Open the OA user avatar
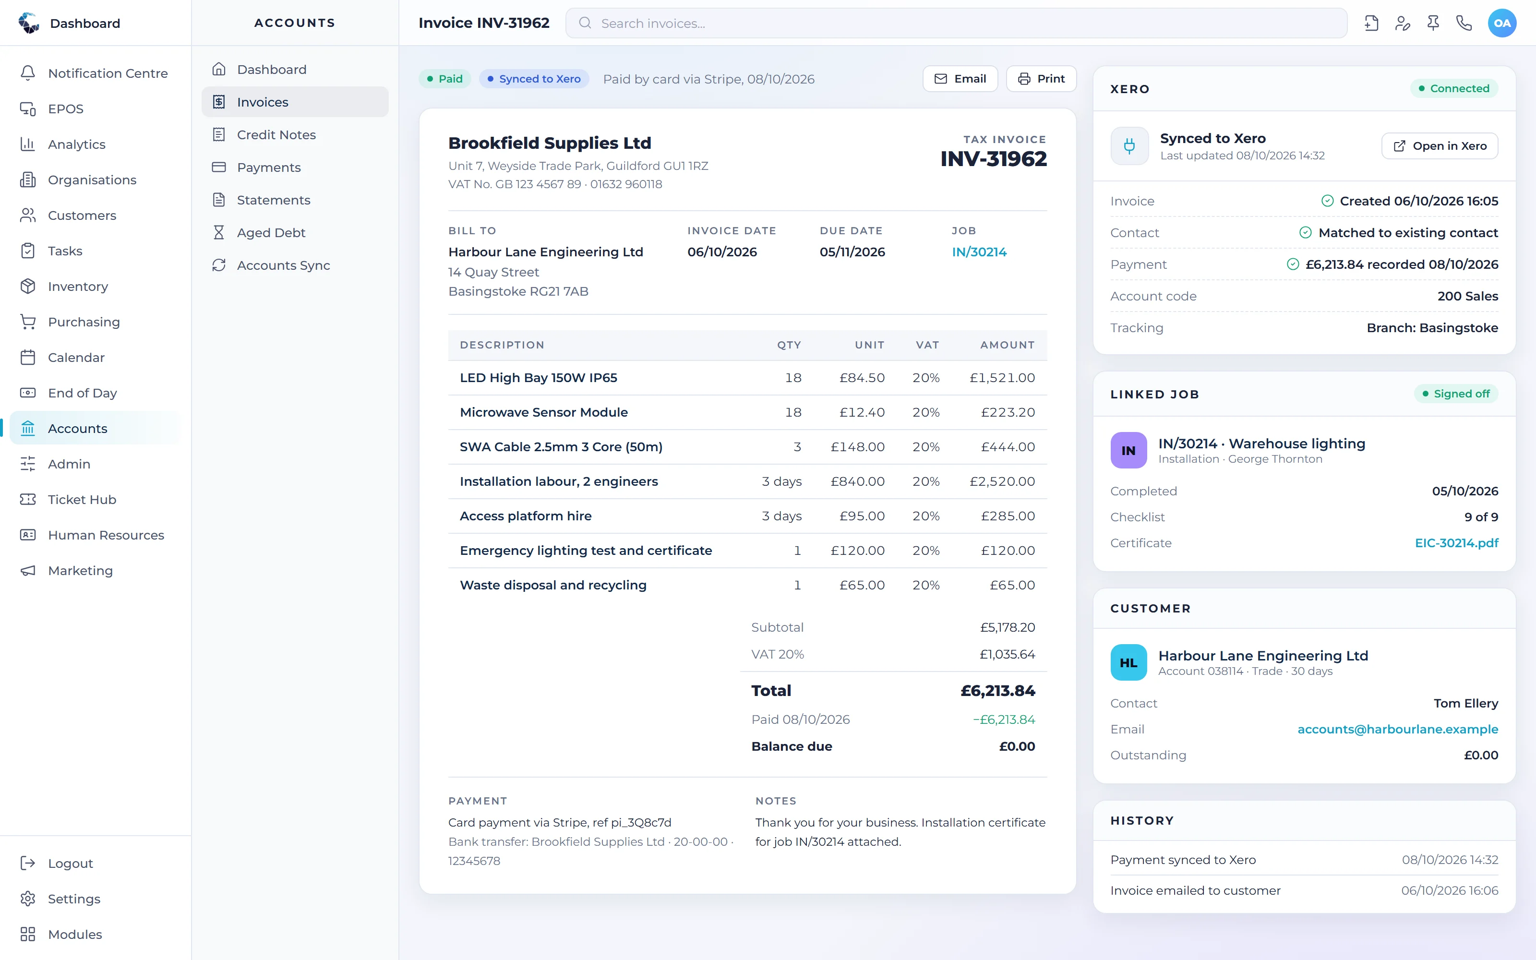 click(x=1502, y=24)
